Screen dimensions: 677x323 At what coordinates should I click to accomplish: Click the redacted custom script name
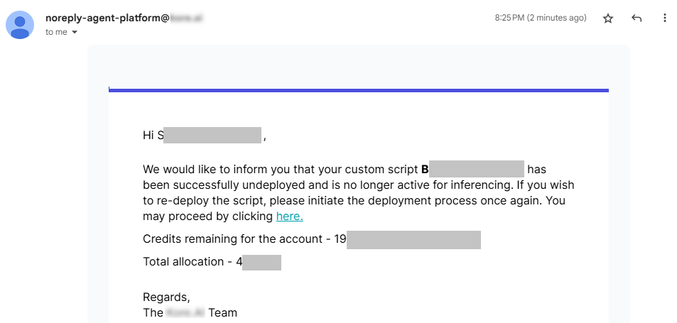pyautogui.click(x=477, y=170)
